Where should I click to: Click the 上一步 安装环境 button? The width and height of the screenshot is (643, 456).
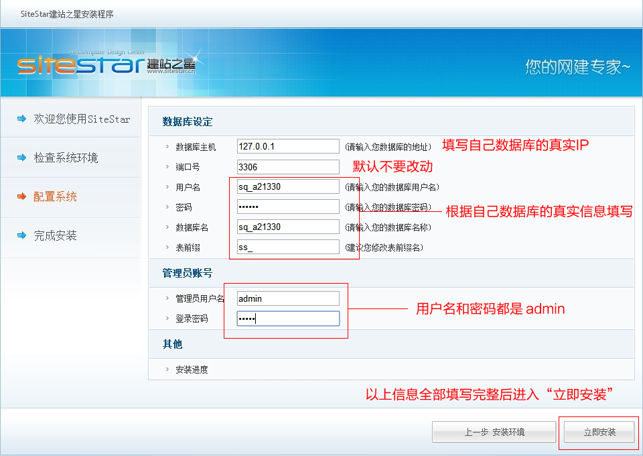coord(494,432)
